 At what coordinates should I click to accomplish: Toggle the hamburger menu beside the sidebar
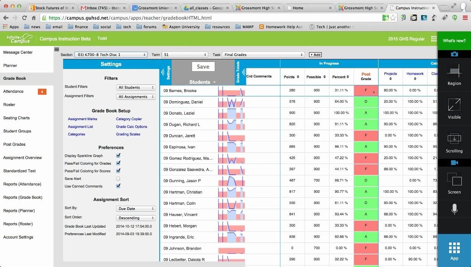[56, 49]
